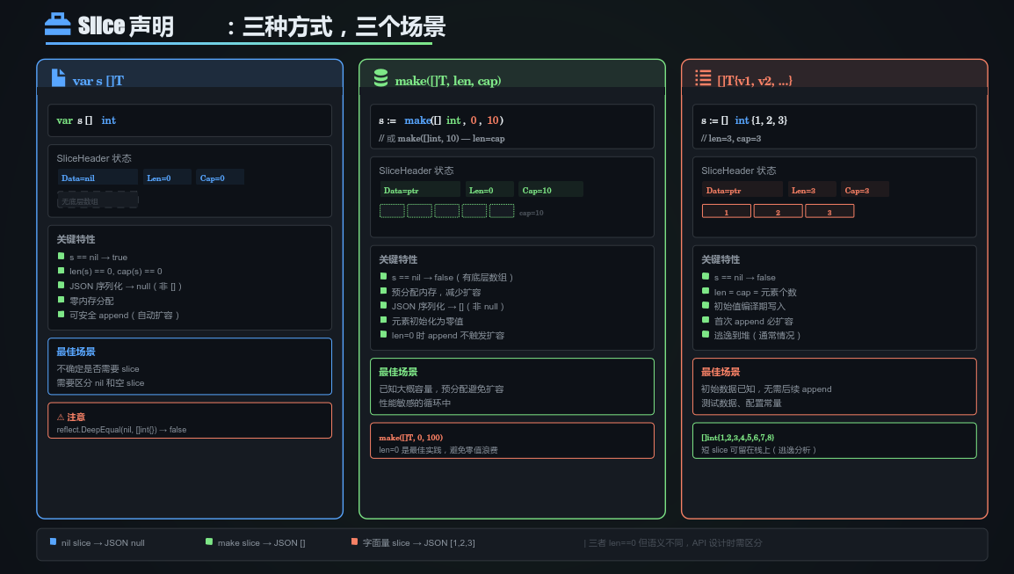Click 's == nil → false (有底层数组)' bullet

tap(452, 278)
